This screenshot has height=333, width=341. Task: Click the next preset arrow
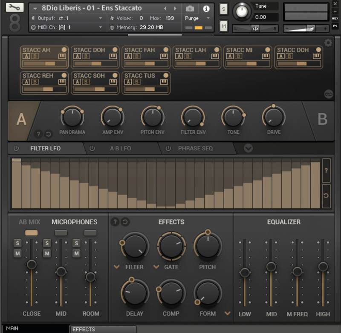tap(175, 9)
